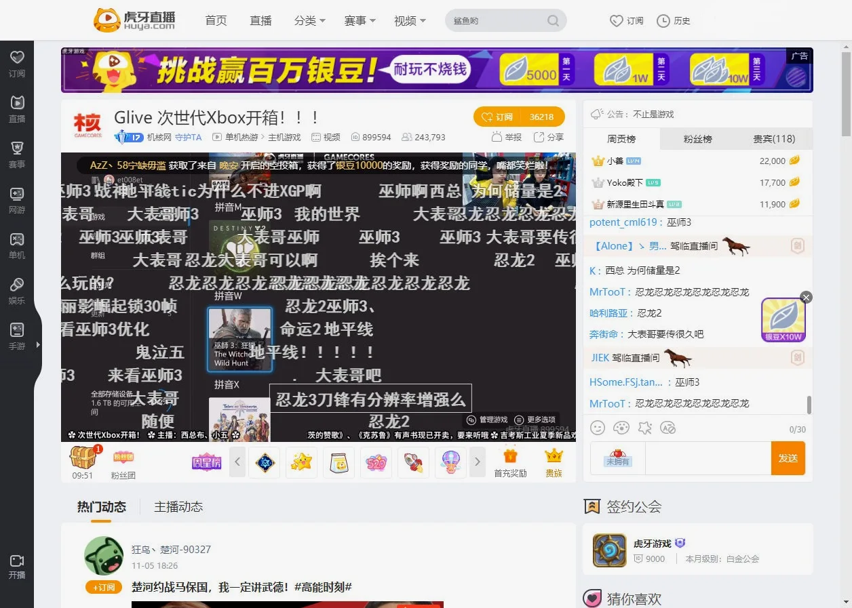
Task: Go to 首页 in top navigation
Action: pyautogui.click(x=216, y=21)
